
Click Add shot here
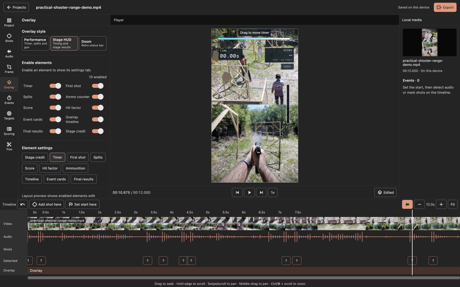coord(47,204)
